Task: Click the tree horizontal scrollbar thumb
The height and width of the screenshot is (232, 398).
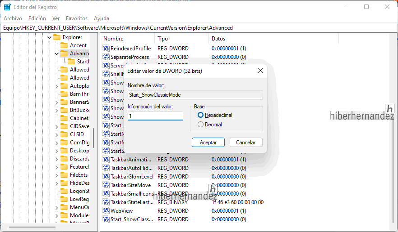Action: pos(32,227)
